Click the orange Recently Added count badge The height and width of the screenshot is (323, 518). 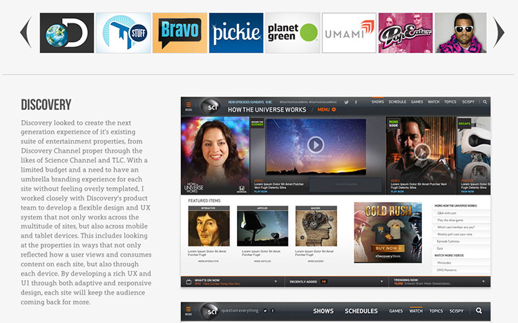324,282
